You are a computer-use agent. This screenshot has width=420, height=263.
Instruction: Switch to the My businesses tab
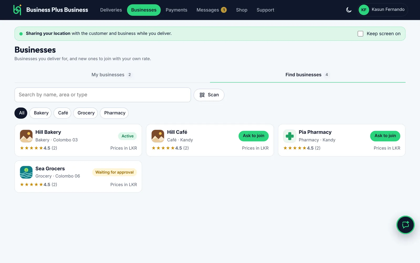[x=112, y=75]
